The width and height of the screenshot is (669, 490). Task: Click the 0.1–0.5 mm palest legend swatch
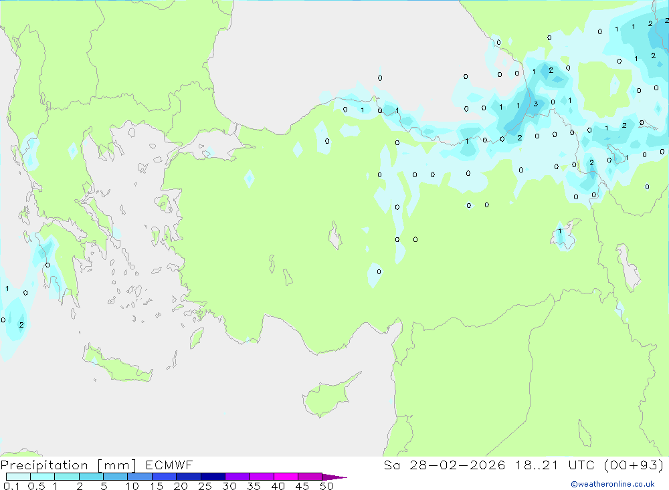(18, 477)
